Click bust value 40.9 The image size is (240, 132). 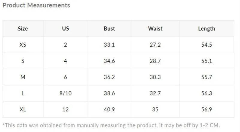[x=109, y=109]
